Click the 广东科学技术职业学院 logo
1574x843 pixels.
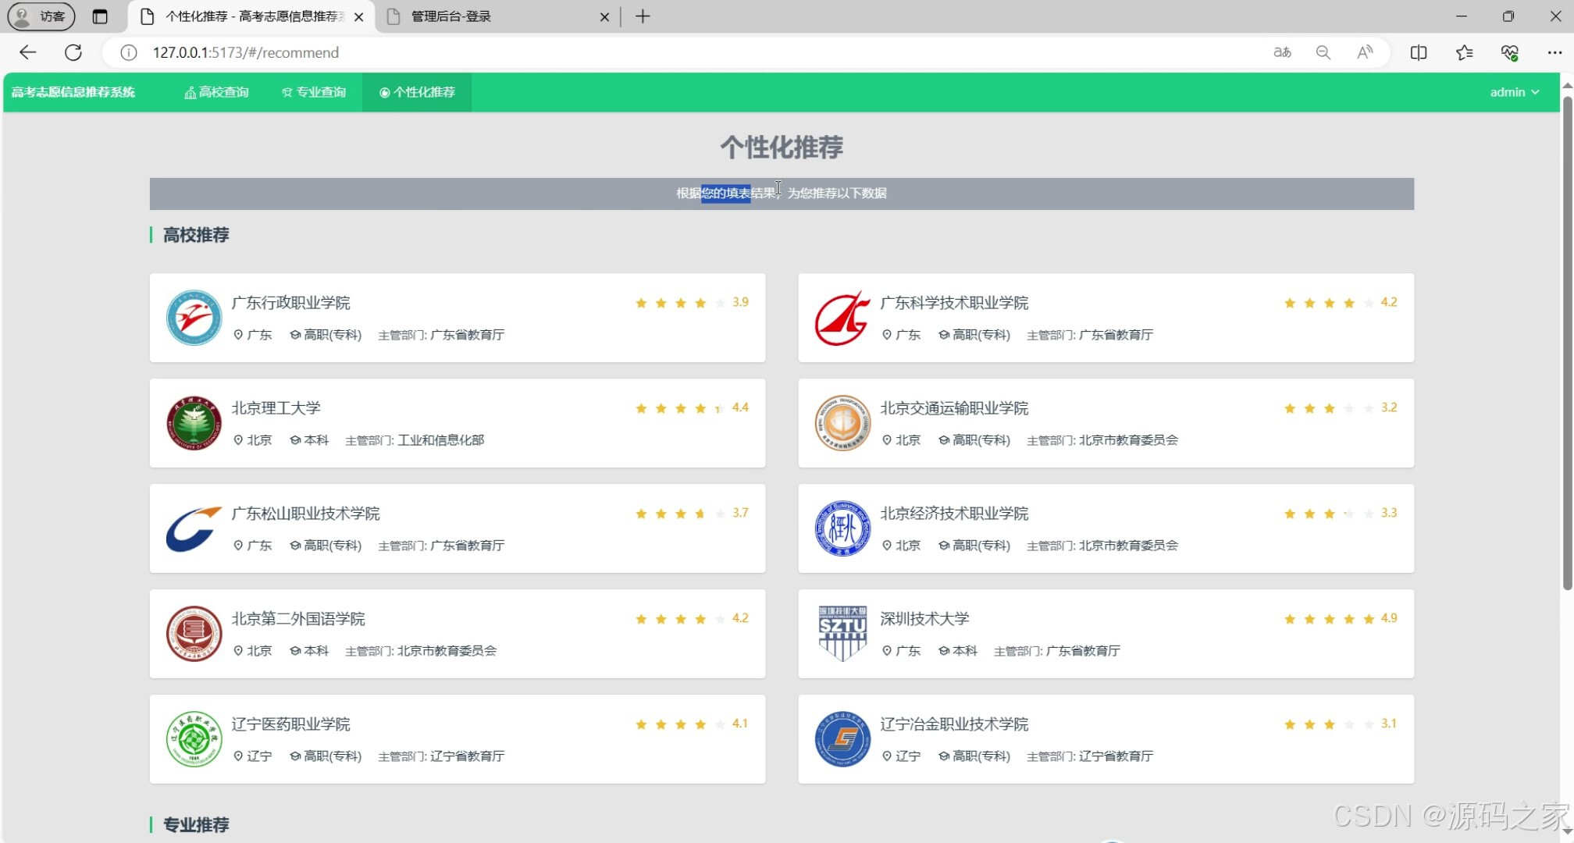coord(842,318)
